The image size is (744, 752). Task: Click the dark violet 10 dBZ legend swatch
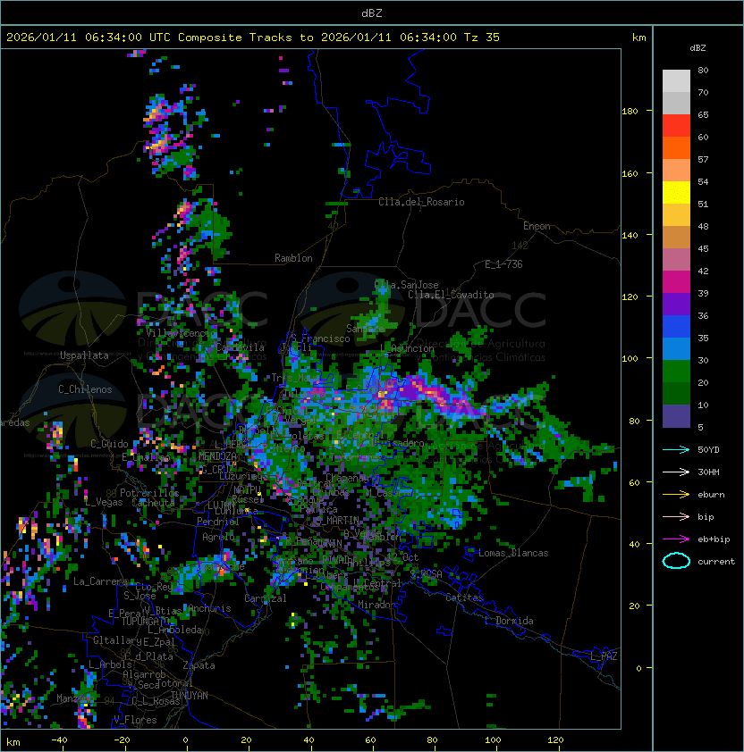tap(676, 416)
